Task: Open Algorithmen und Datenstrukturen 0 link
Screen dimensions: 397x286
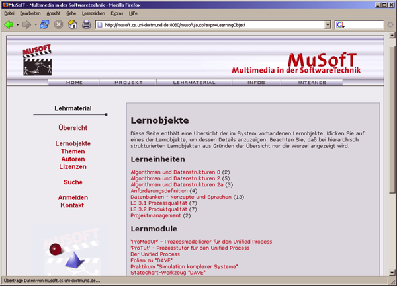Action: (x=175, y=172)
